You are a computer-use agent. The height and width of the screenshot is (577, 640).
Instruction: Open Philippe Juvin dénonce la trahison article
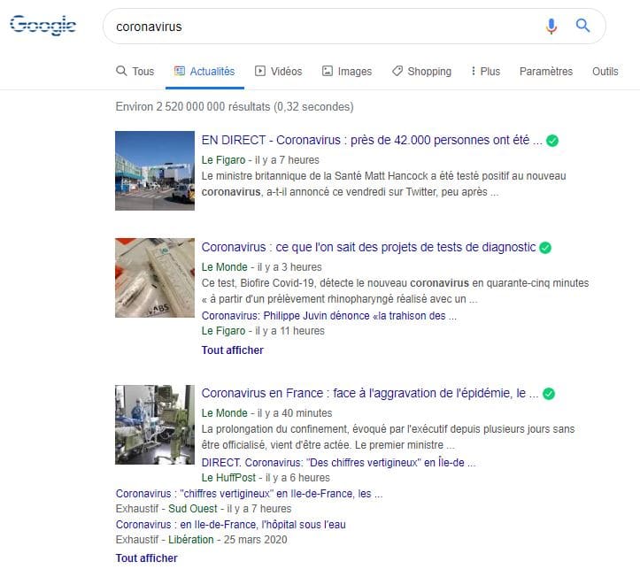(x=329, y=316)
